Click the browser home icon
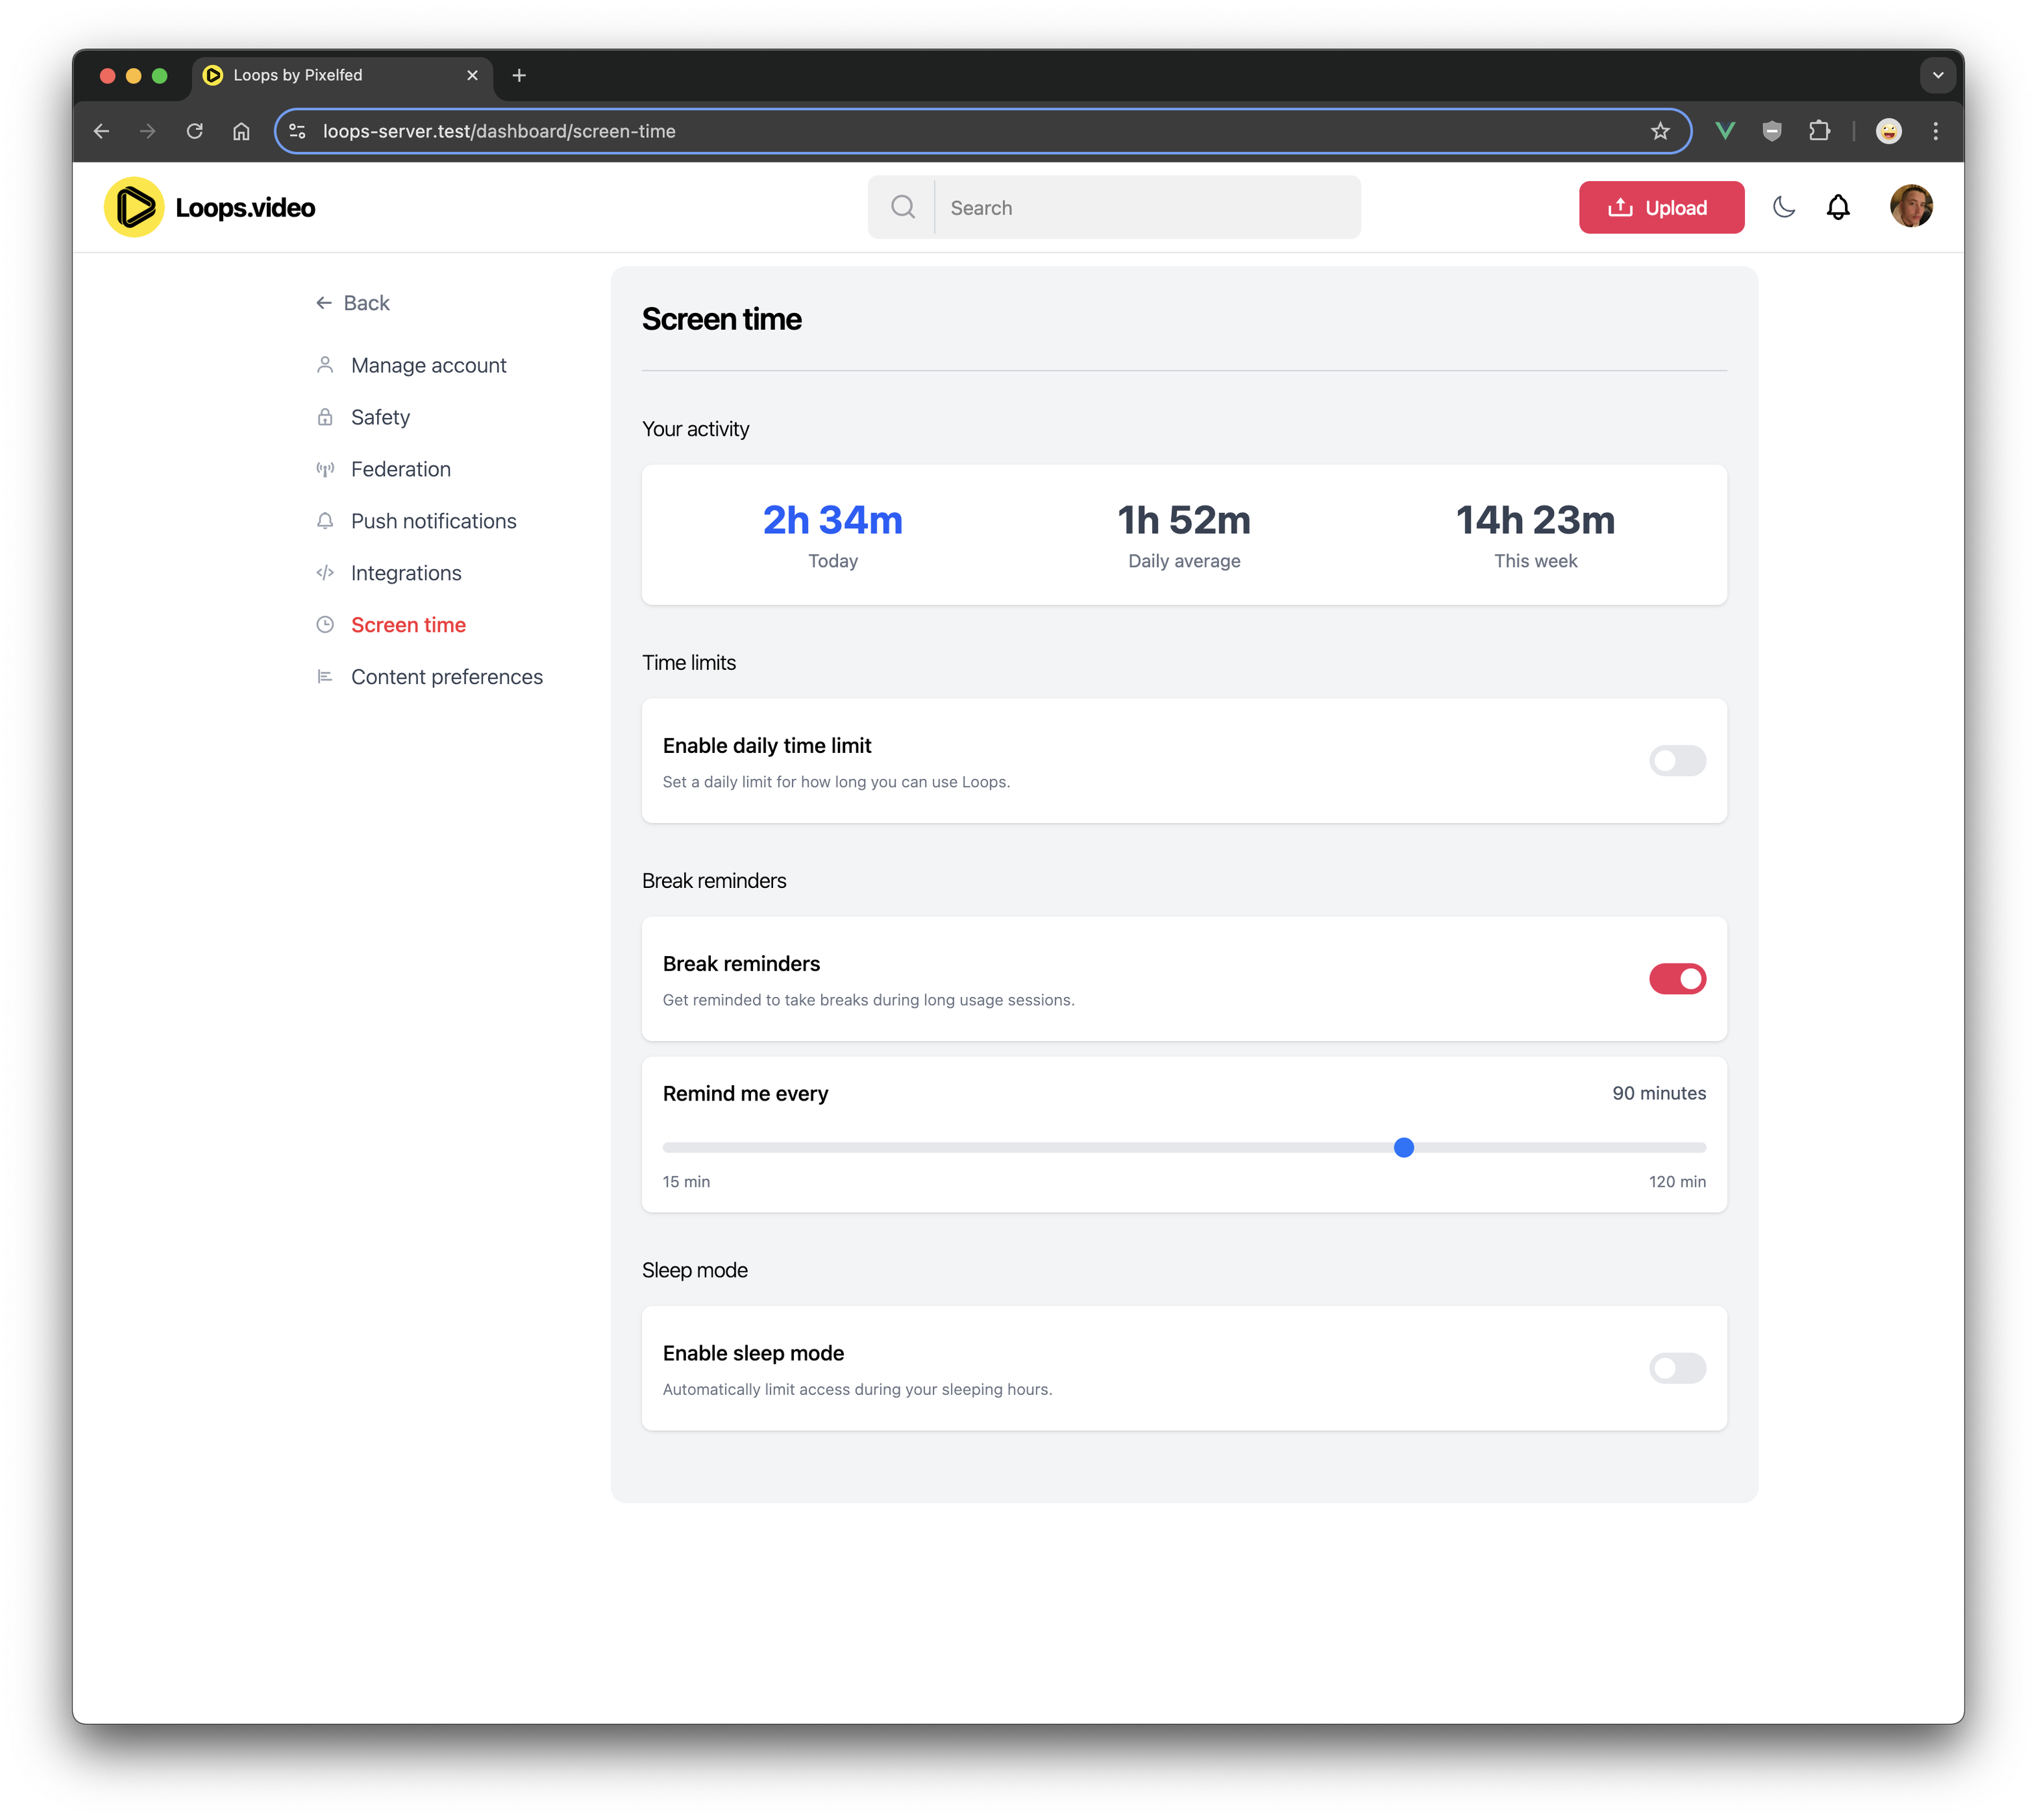Image resolution: width=2037 pixels, height=1820 pixels. 241,131
